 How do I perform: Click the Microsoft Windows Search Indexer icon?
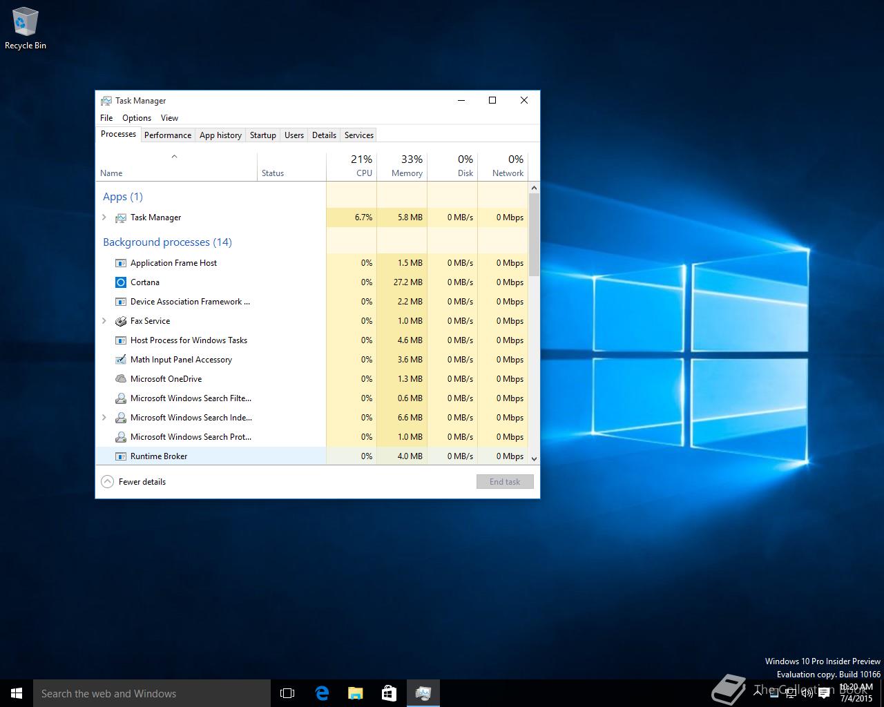(x=120, y=418)
